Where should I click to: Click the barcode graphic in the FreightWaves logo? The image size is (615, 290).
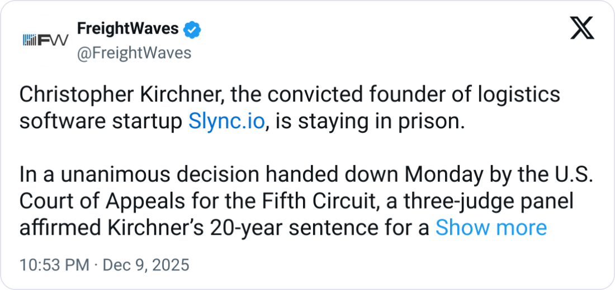[30, 40]
